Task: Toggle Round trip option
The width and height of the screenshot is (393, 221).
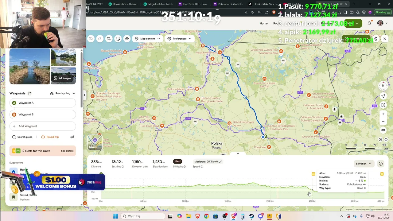Action: point(50,137)
